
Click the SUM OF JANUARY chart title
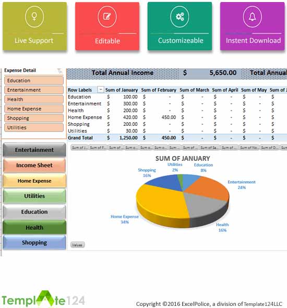183,159
